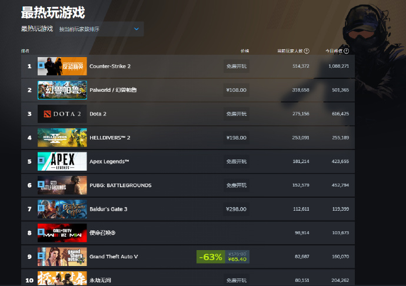Screen dimensions: 406x286
Task: Click the 价格 price column header
Action: tap(245, 51)
